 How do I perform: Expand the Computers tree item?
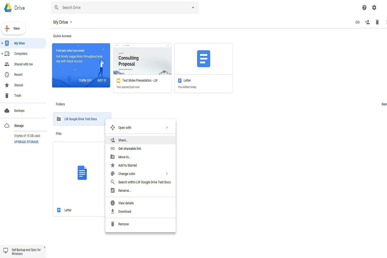(x=2, y=54)
